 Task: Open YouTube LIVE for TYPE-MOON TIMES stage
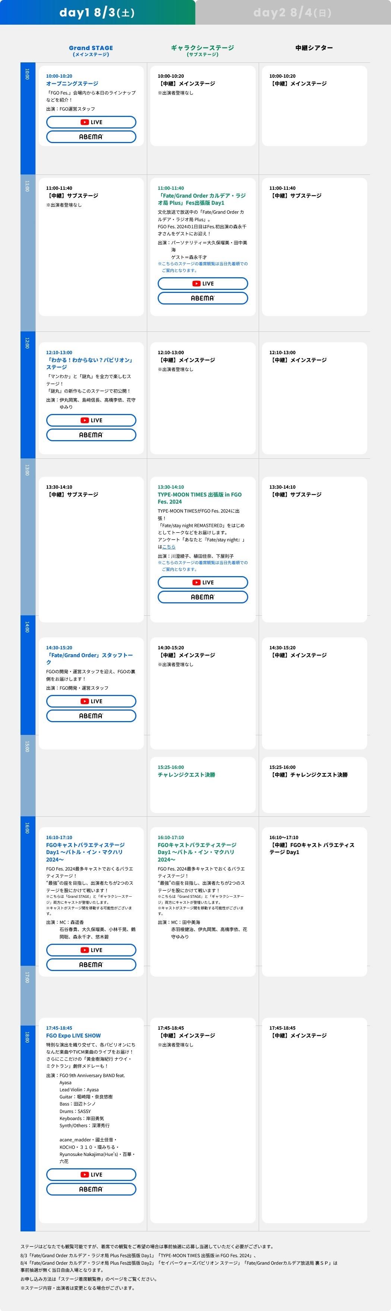coord(203,582)
